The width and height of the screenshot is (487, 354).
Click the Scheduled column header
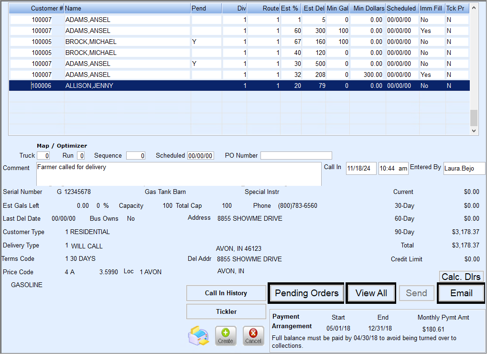tap(402, 9)
